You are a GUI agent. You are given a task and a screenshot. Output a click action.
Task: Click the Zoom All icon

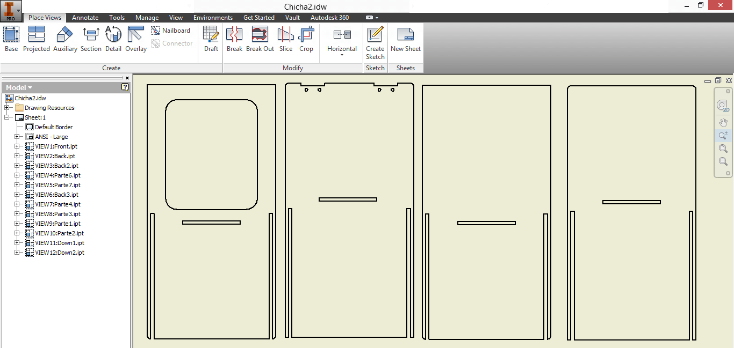click(x=723, y=149)
